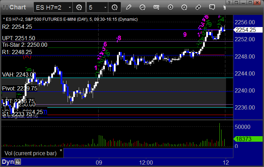Click the partially hidden toolbar overflow icon
The image size is (264, 167).
click(x=224, y=7)
